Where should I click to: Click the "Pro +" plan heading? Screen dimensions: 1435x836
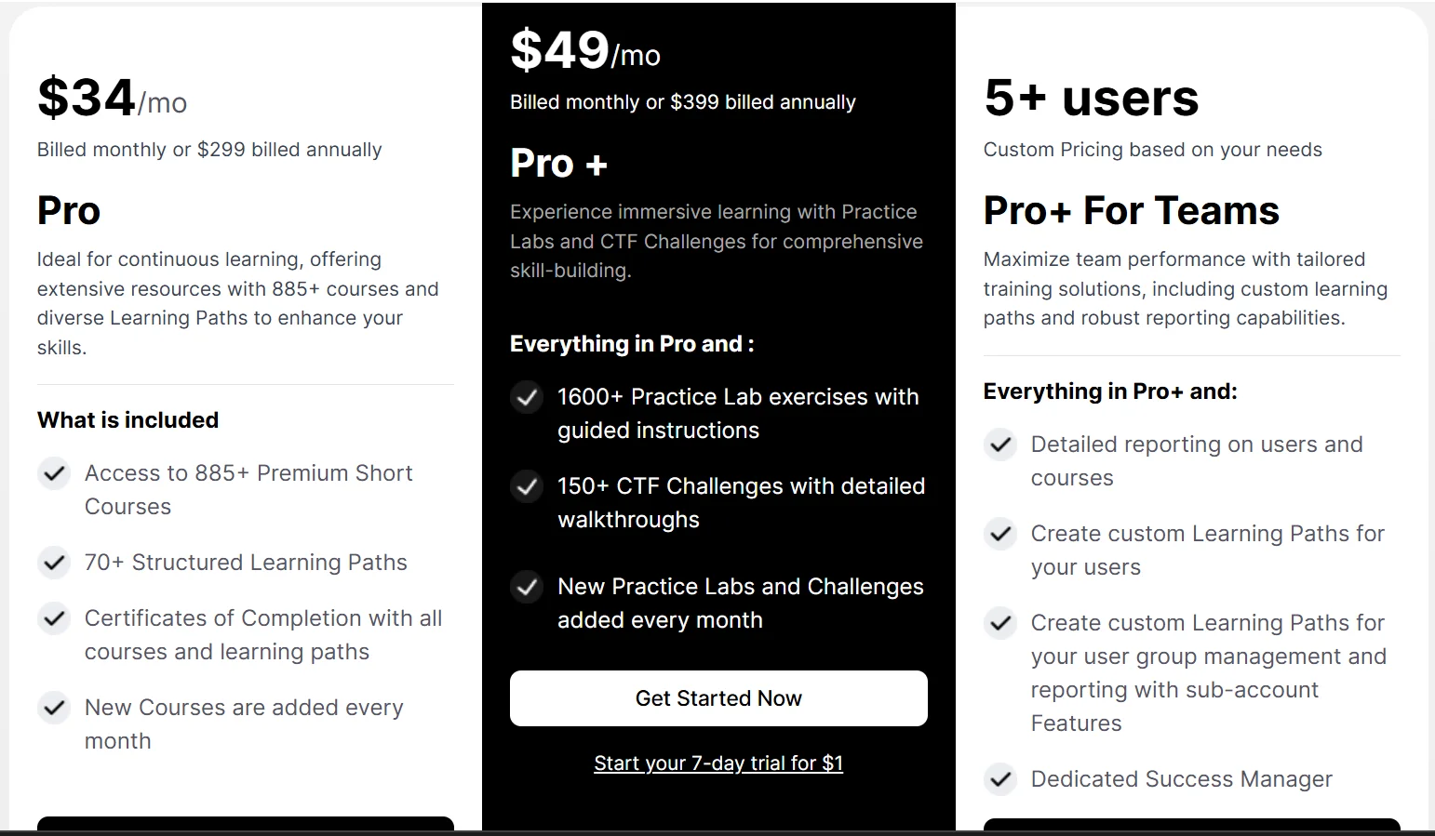558,165
